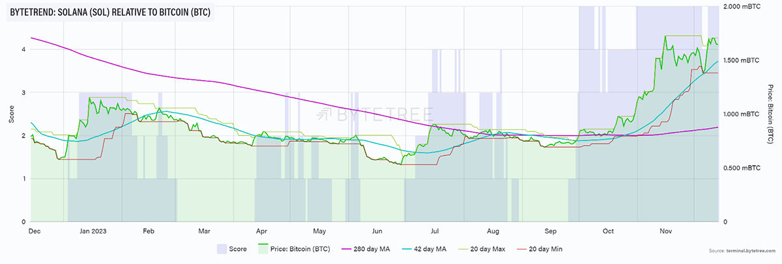Screen dimensions: 782x264
Task: Click the Mar x-axis label
Action: pyautogui.click(x=205, y=230)
